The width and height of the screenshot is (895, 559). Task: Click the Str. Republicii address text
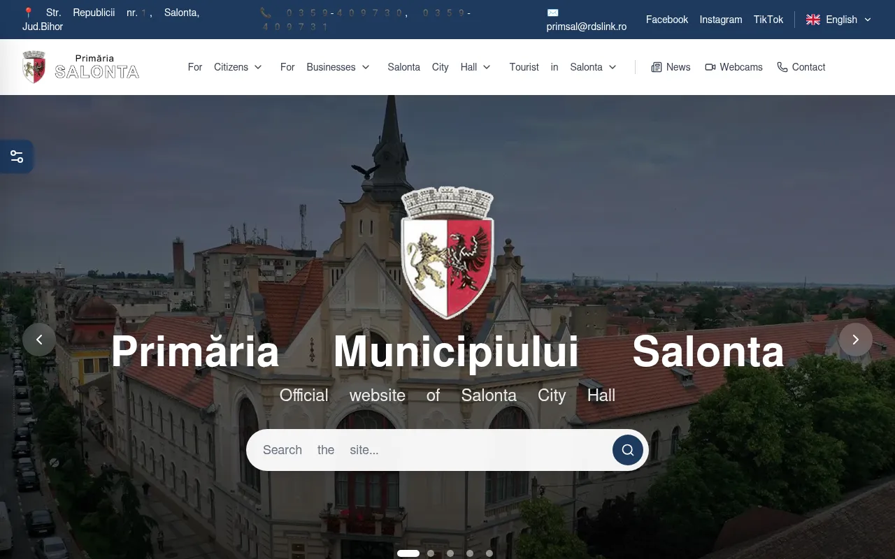111,20
